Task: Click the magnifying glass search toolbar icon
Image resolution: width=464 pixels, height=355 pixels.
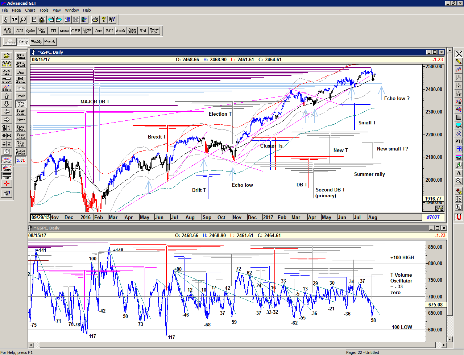Action: pyautogui.click(x=23, y=20)
